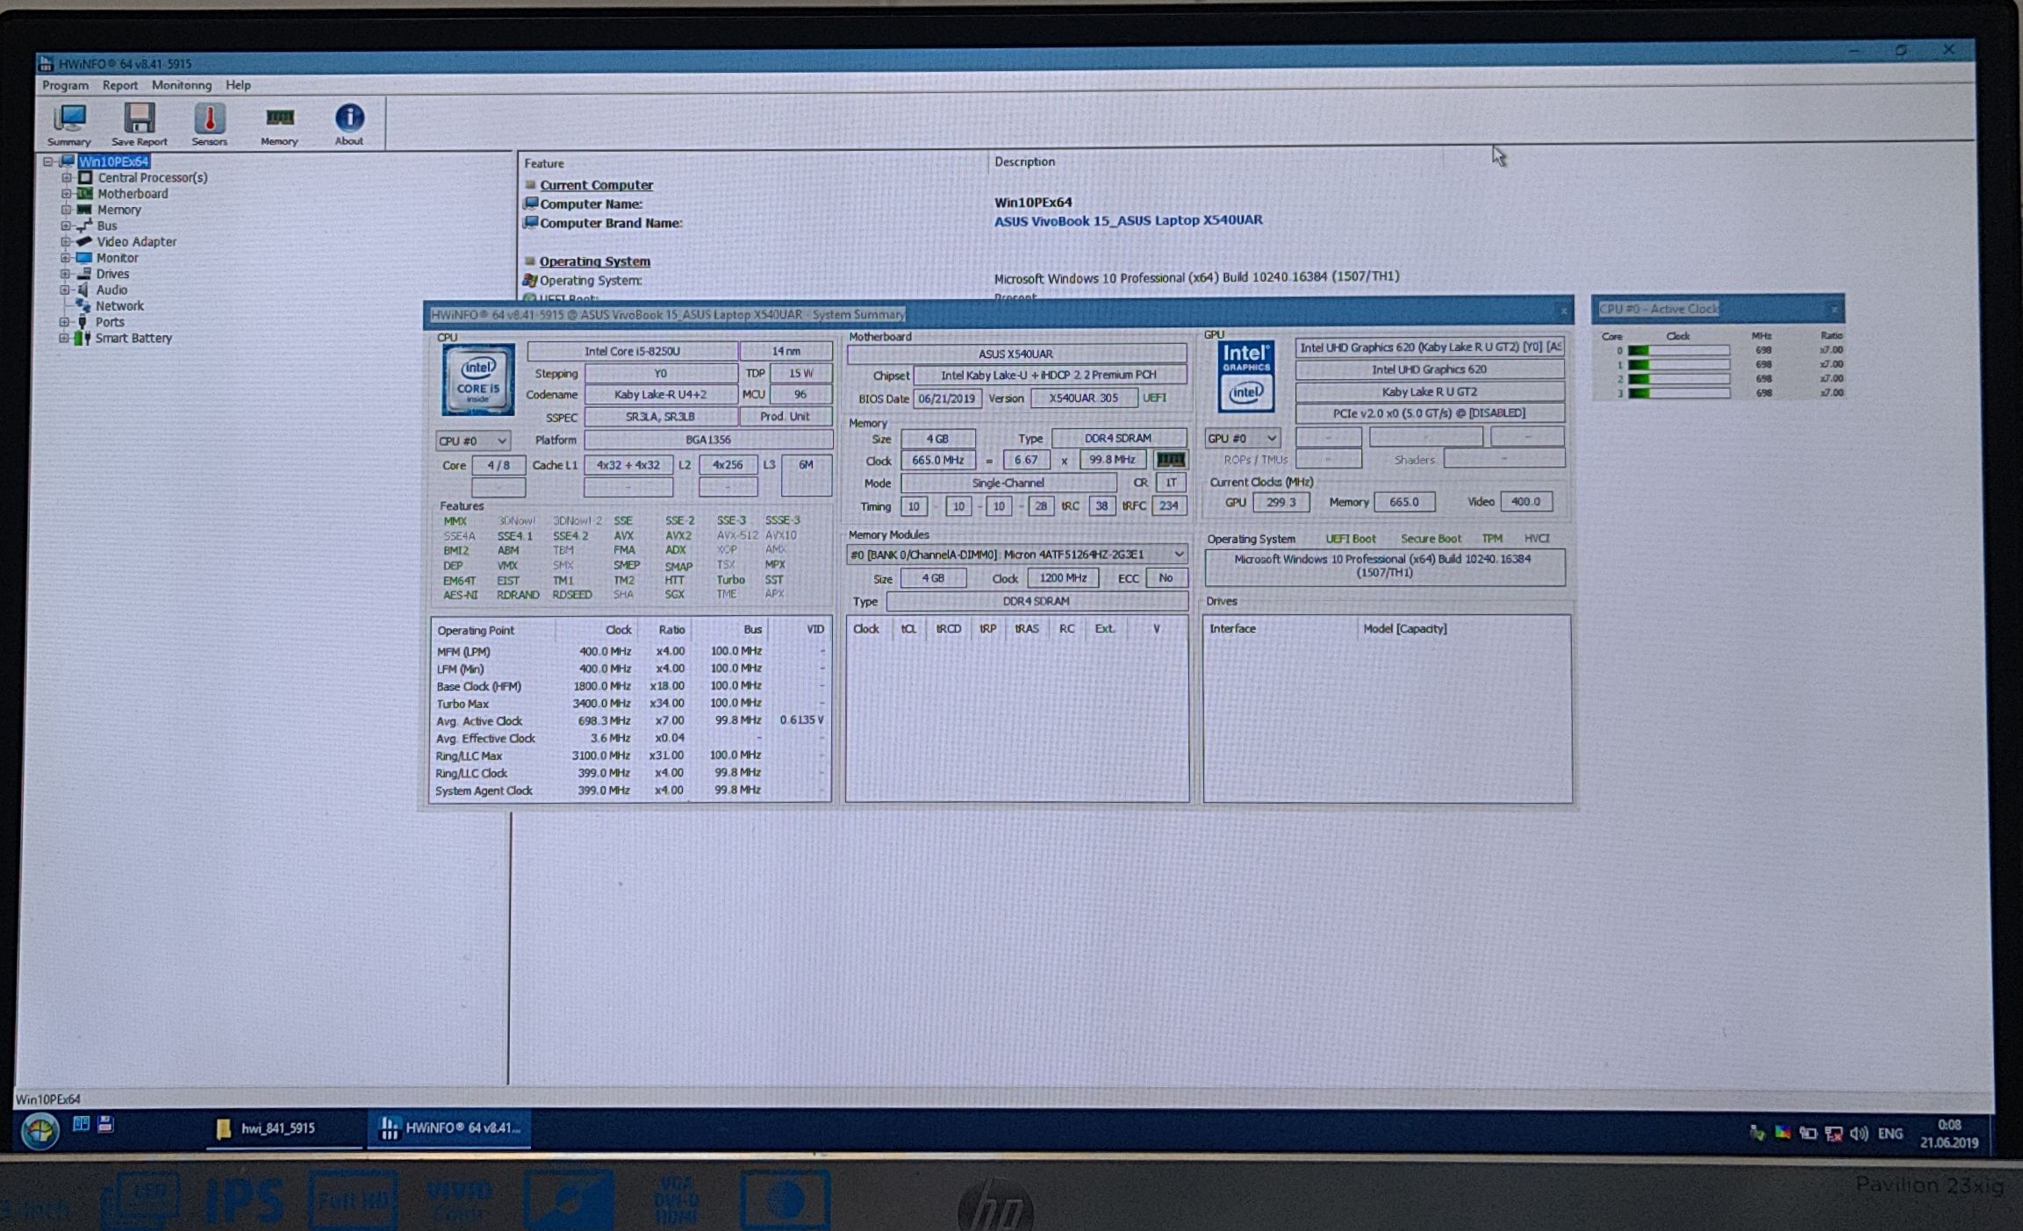Close the CPU #0 Active Clock window
The image size is (2023, 1231).
tap(1834, 309)
